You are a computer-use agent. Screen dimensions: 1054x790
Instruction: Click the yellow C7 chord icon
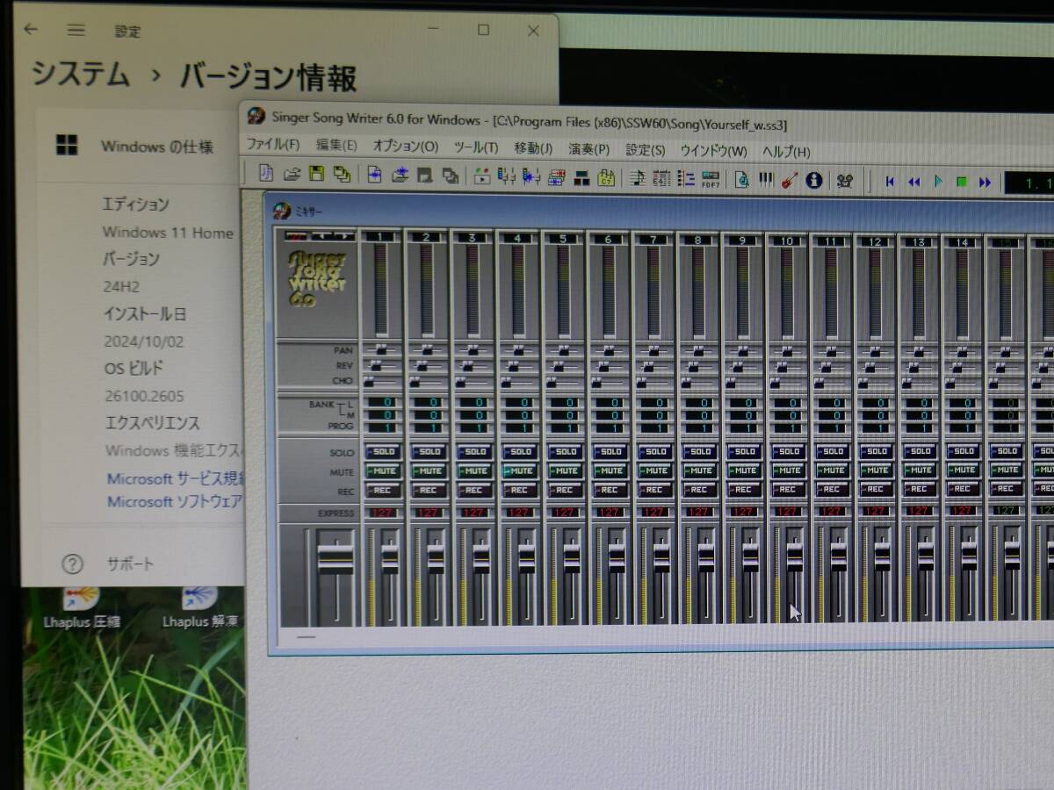[606, 178]
